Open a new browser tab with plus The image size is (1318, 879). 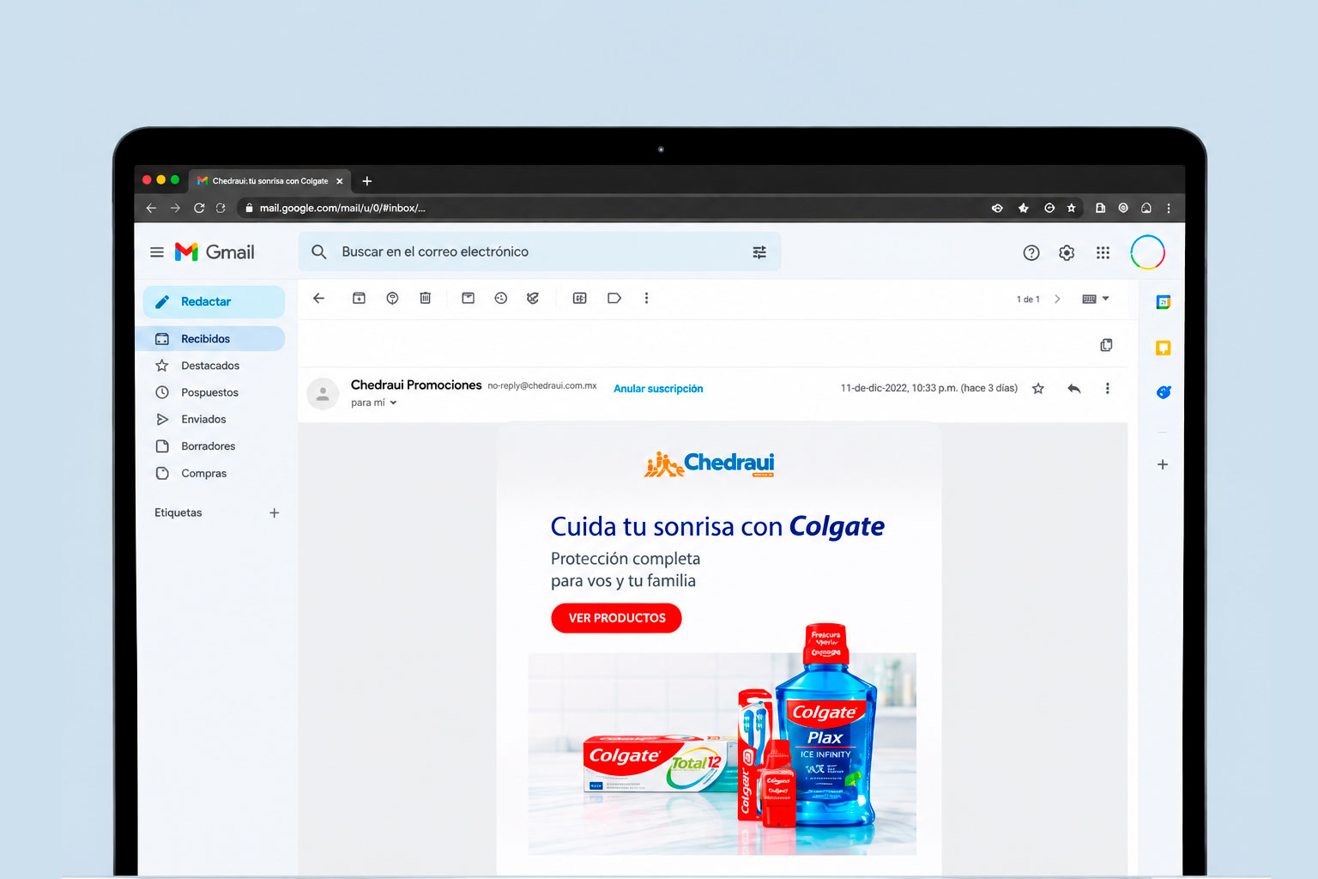pos(366,181)
